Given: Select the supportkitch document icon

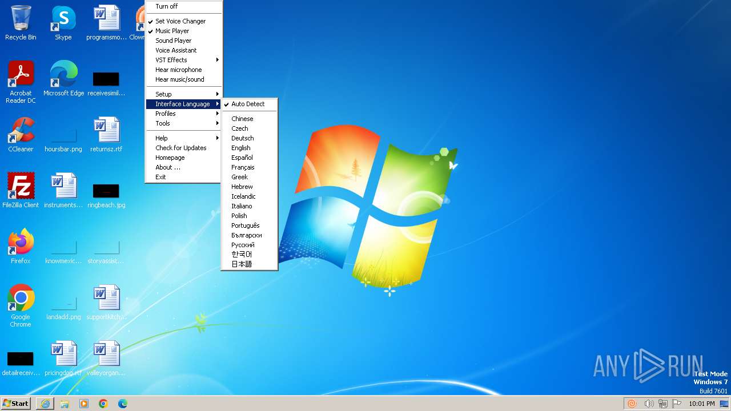Looking at the screenshot, I should click(x=106, y=302).
